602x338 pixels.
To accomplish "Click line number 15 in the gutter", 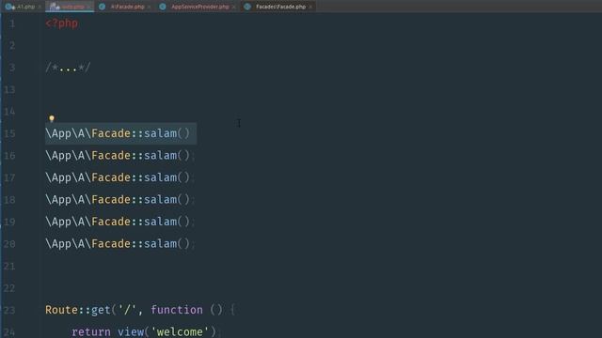I will tap(9, 133).
